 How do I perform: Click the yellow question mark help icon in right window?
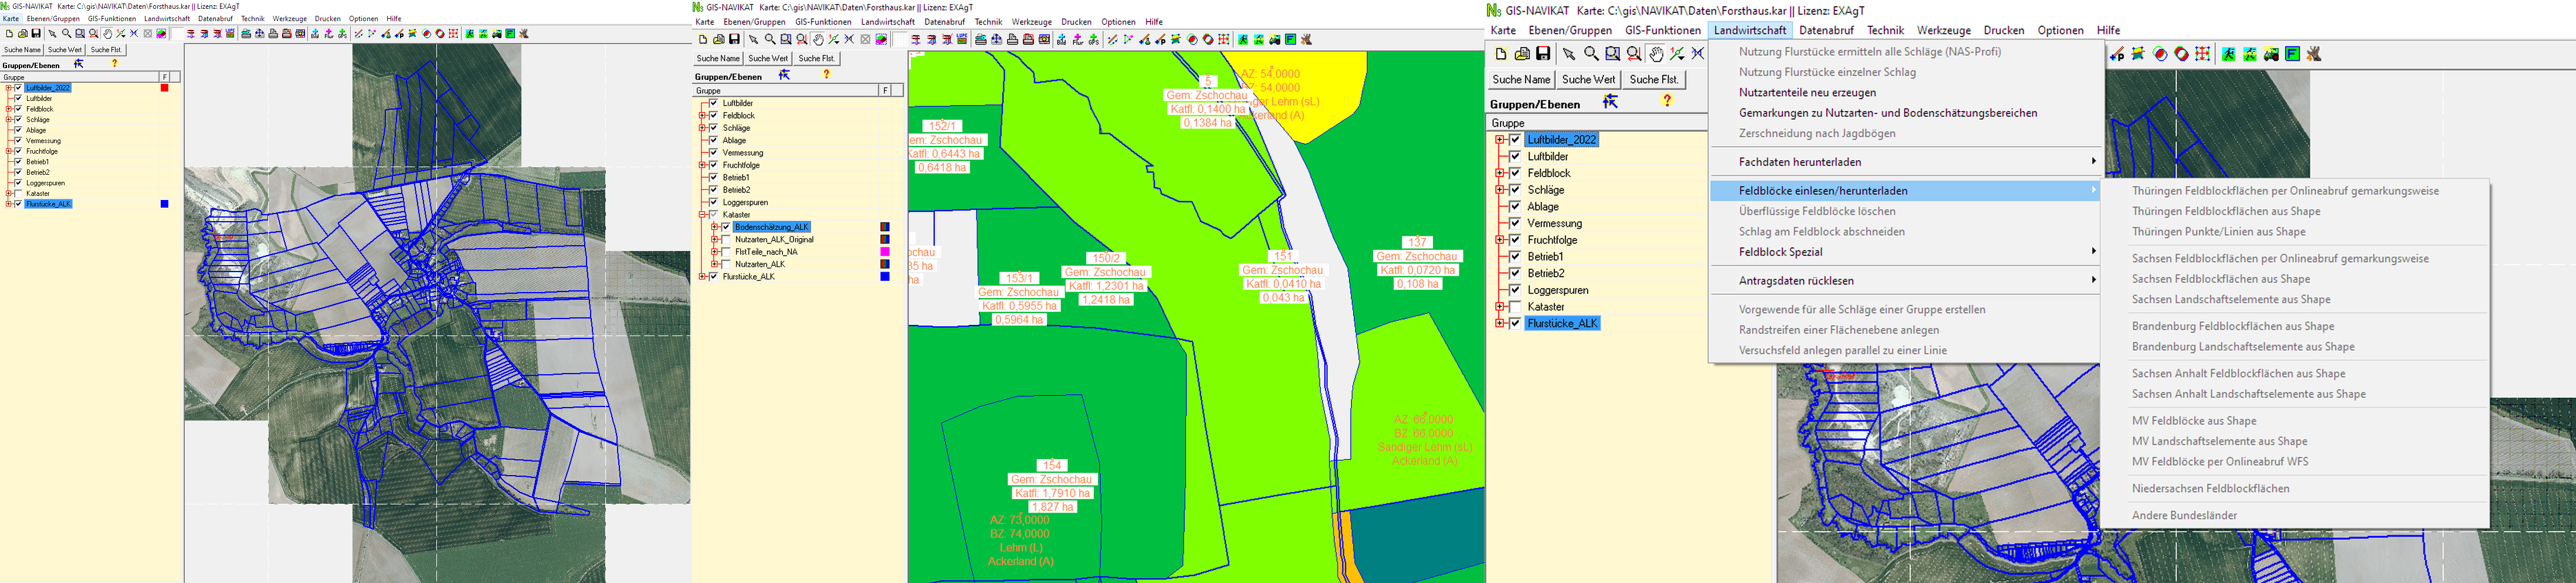1666,101
